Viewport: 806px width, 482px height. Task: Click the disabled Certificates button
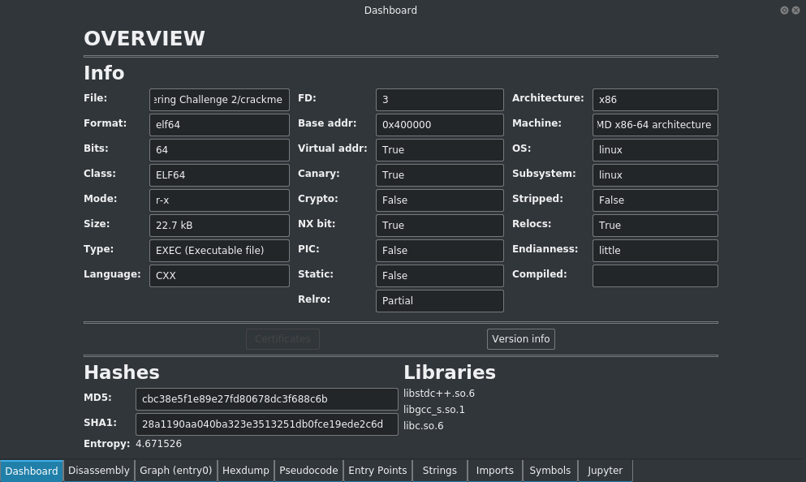click(282, 339)
